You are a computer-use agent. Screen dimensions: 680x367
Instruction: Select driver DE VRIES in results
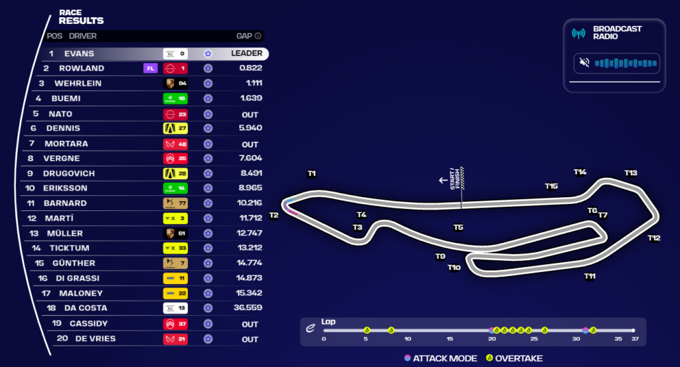pos(96,339)
